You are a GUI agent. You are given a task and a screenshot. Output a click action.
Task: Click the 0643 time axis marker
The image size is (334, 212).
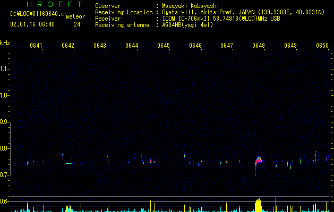(100, 46)
